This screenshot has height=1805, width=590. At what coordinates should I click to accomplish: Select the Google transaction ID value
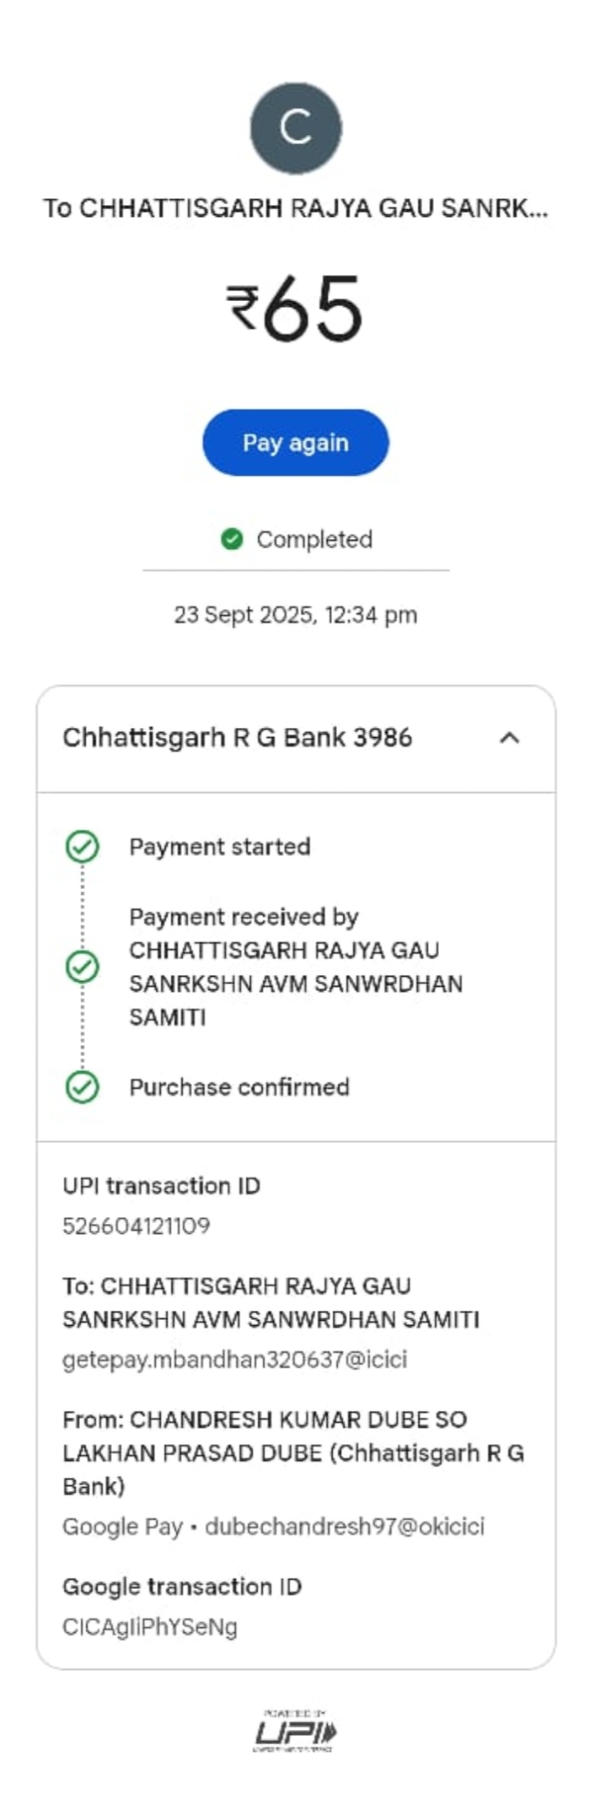(150, 1626)
